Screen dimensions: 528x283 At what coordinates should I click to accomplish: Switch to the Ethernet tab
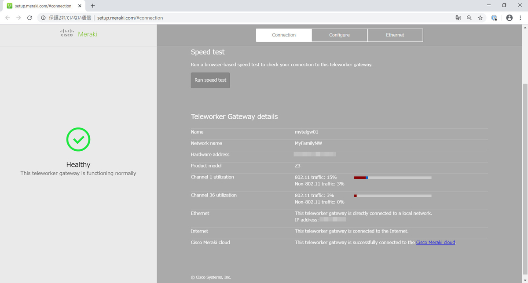[x=395, y=35]
